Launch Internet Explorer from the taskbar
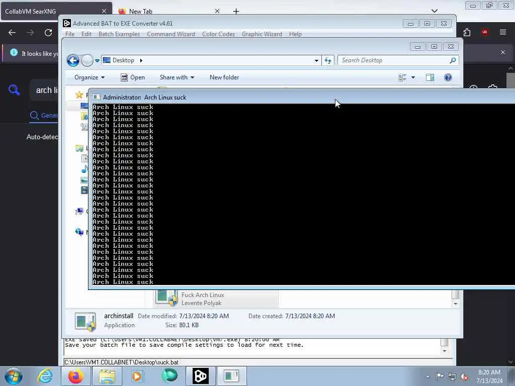 [45, 376]
